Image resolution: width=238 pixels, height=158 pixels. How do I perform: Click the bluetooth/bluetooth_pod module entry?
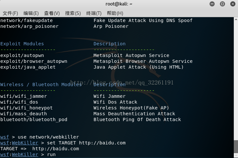click(34, 119)
